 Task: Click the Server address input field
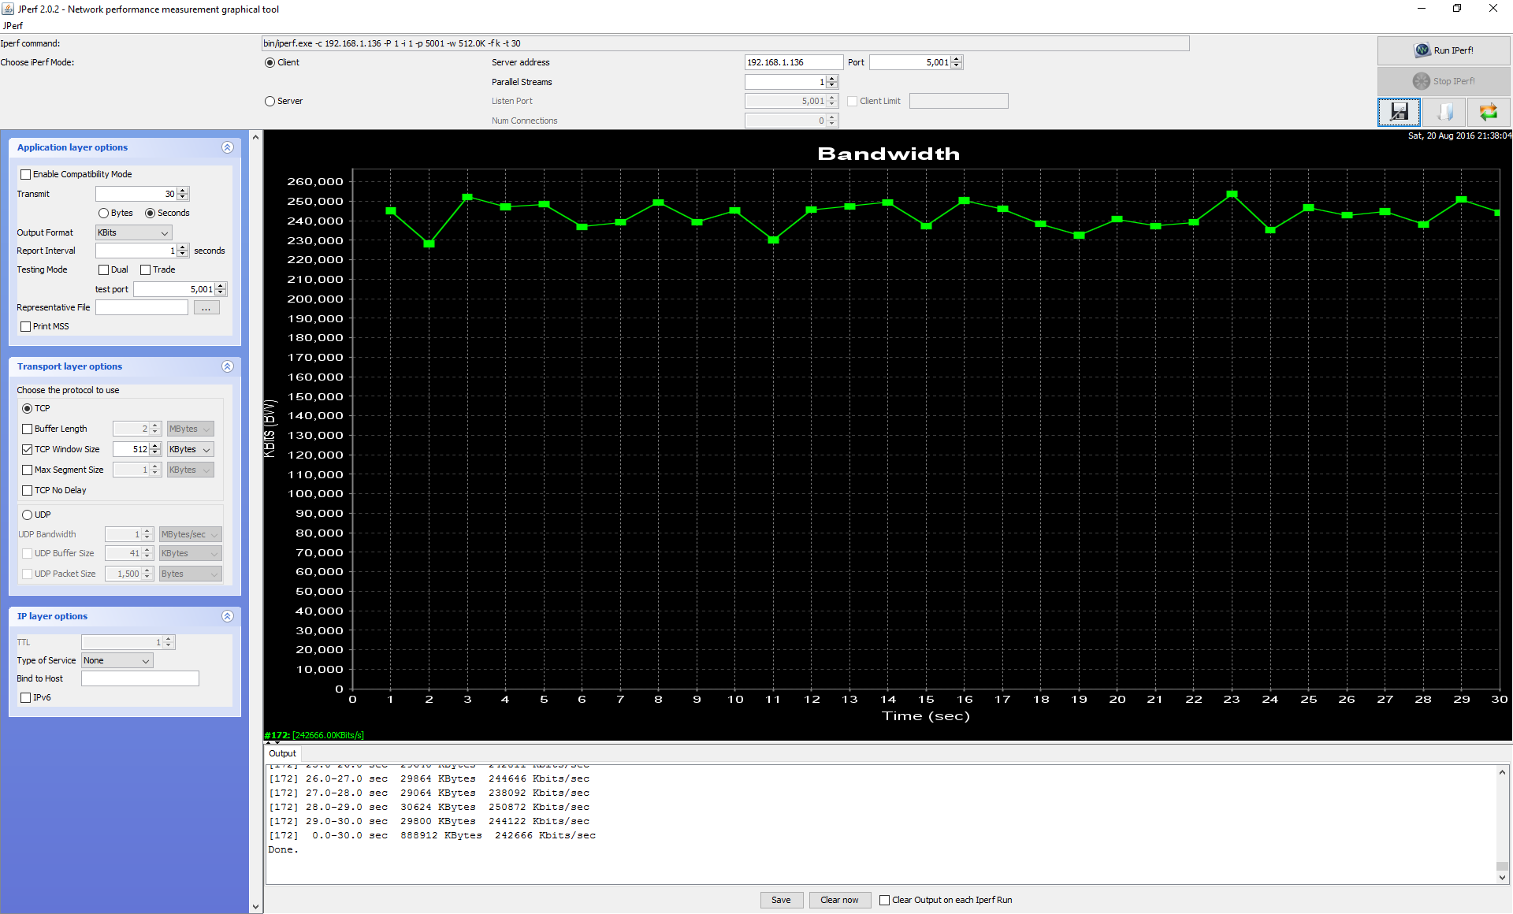tap(793, 63)
